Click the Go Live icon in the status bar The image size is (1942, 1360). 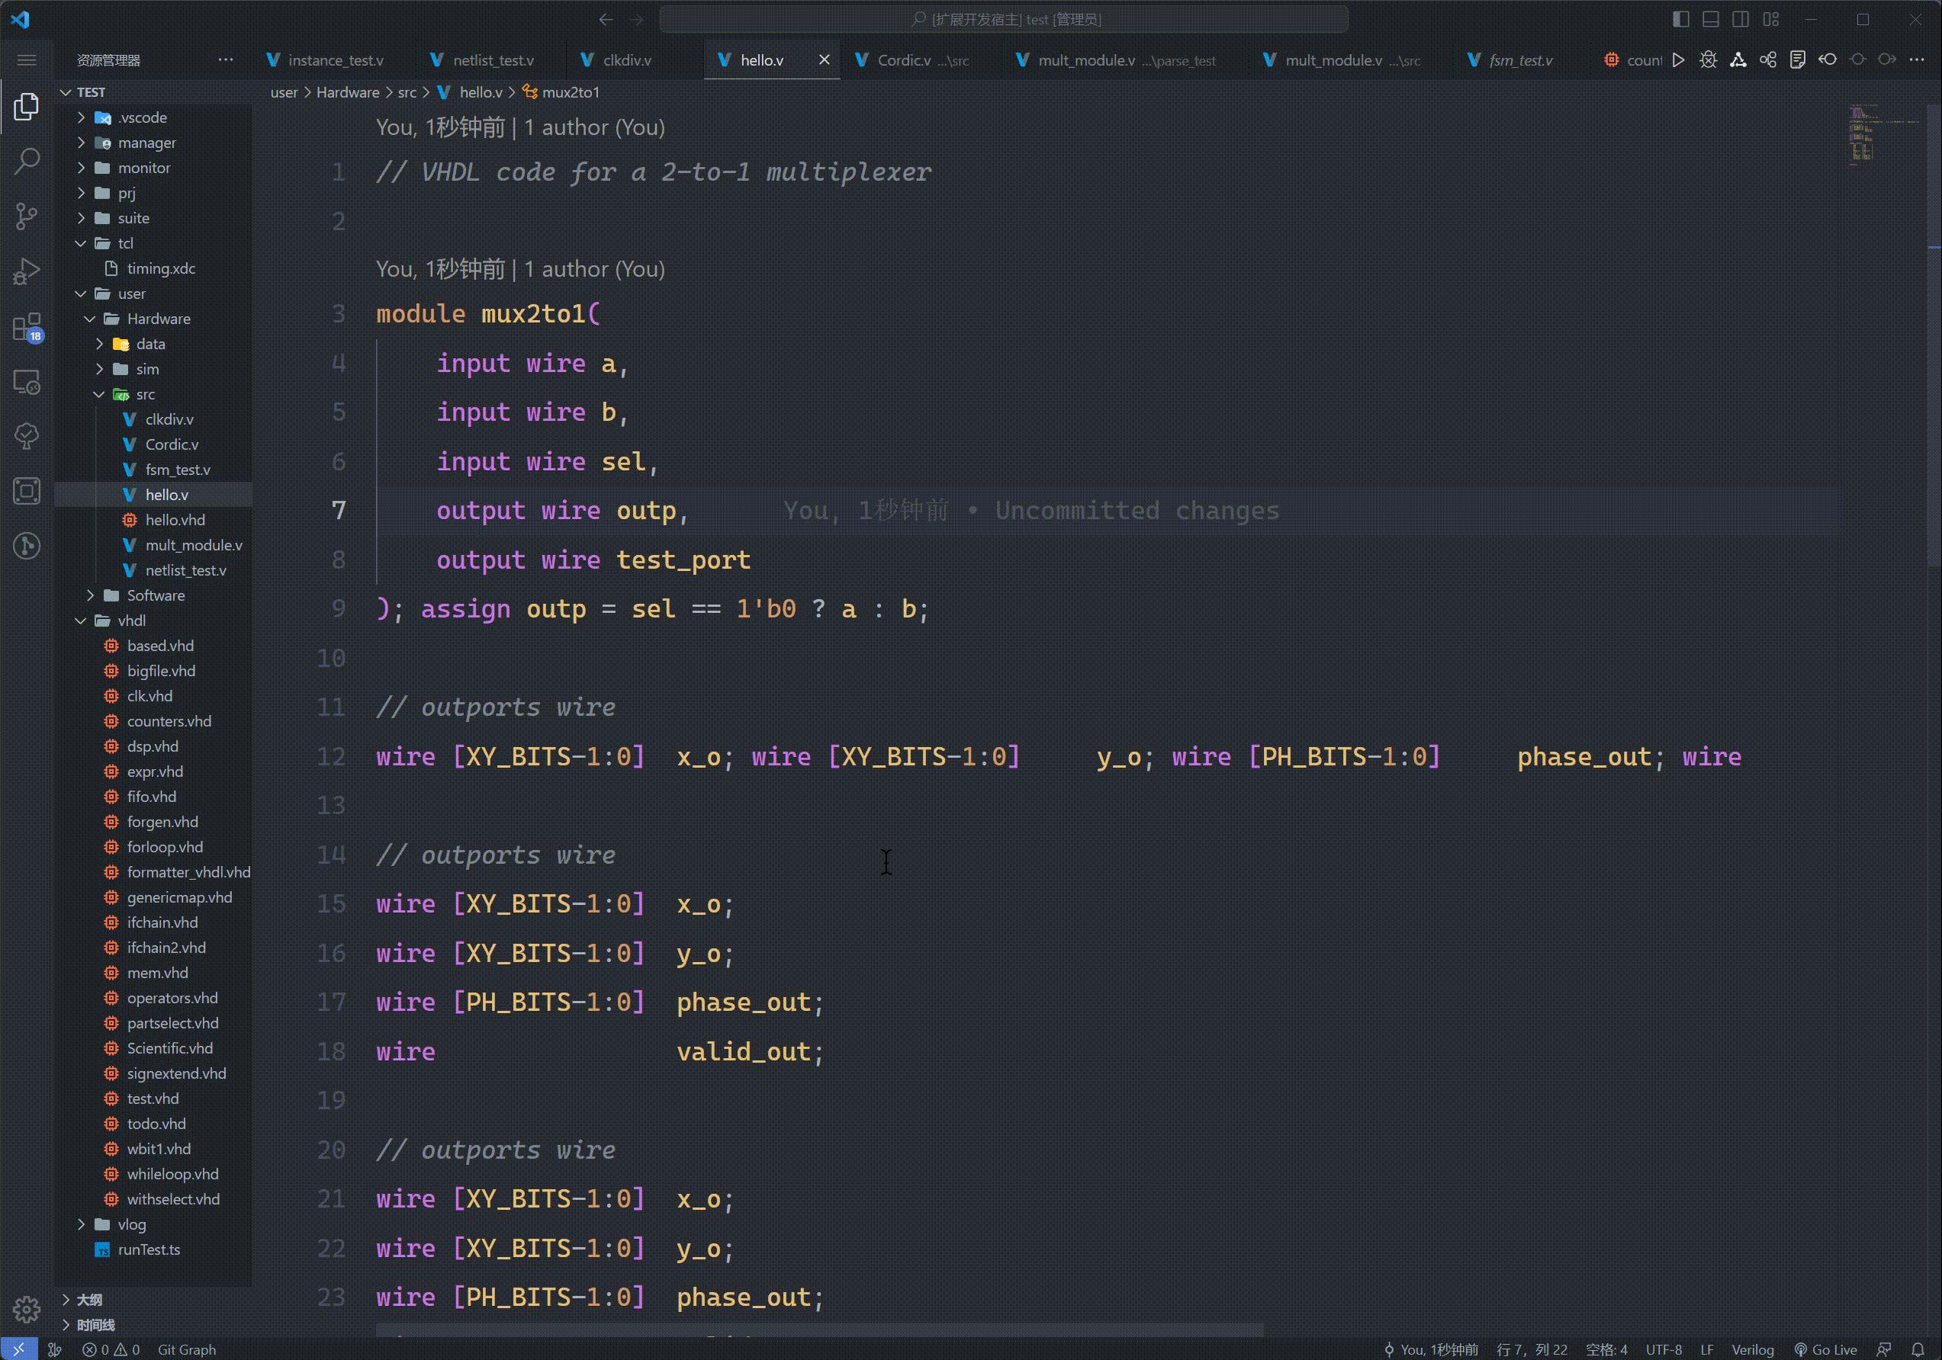[1825, 1349]
